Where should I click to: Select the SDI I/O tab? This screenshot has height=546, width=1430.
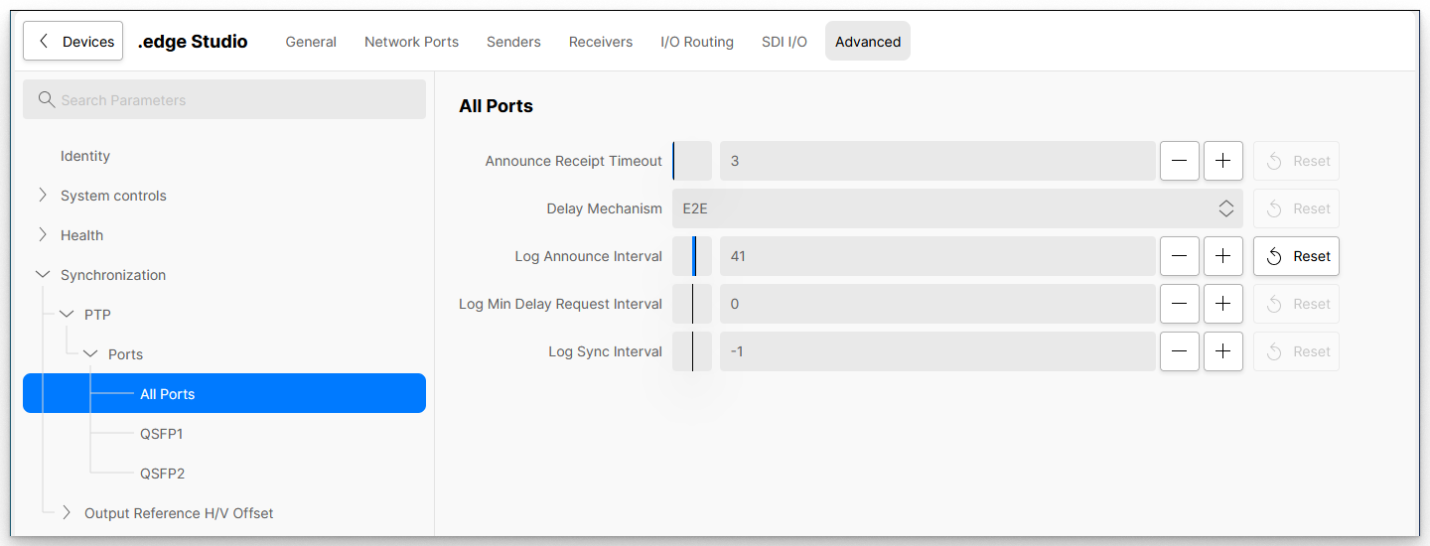point(784,42)
